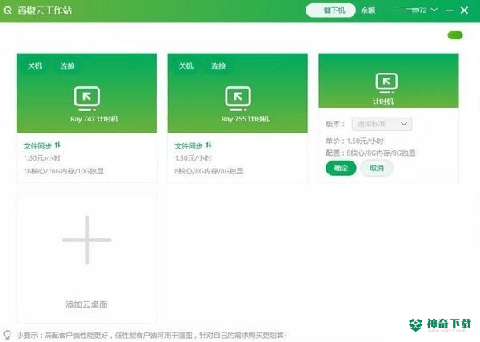Open the 版本 dropdown

click(x=382, y=124)
